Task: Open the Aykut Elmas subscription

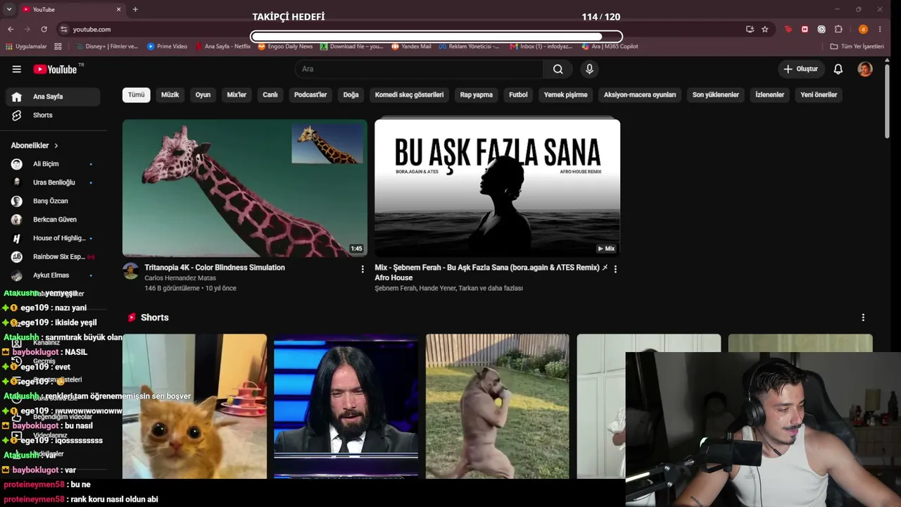Action: pos(53,275)
